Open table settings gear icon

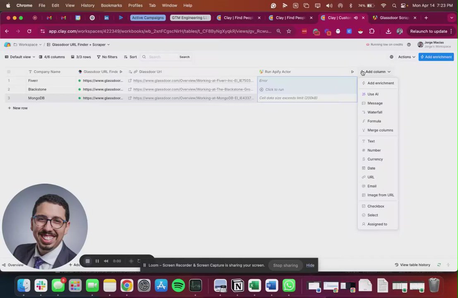tap(391, 57)
